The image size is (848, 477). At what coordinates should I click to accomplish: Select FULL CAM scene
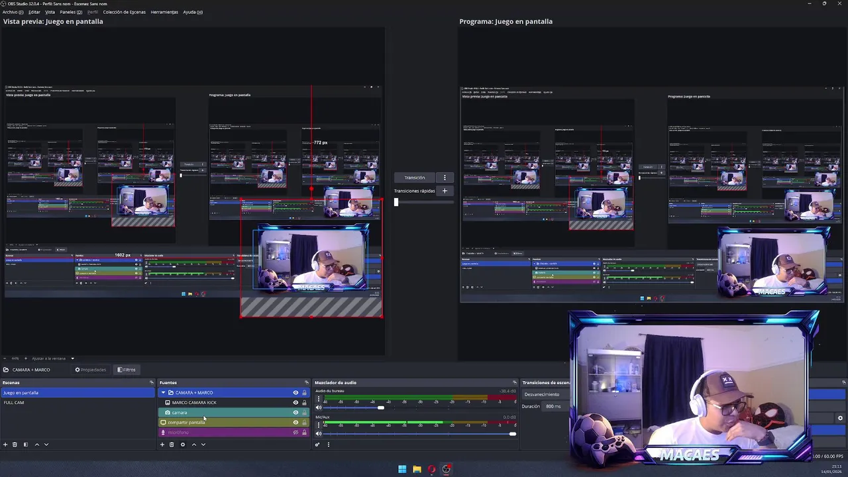[78, 403]
